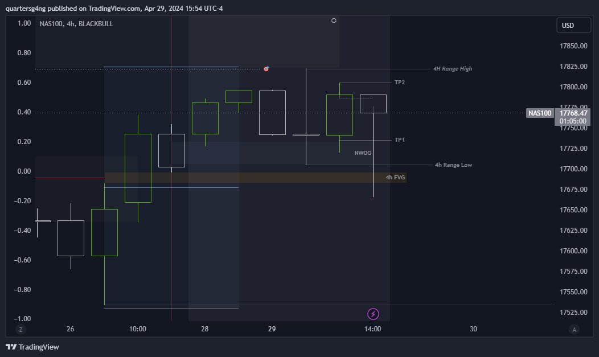Click the 4h FVG label
The width and height of the screenshot is (599, 357).
(395, 178)
